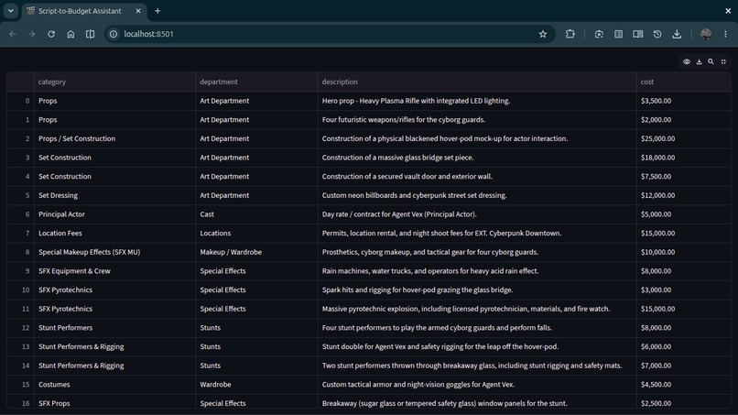Select the 'Location Fees' cell
The width and height of the screenshot is (738, 415).
point(114,234)
